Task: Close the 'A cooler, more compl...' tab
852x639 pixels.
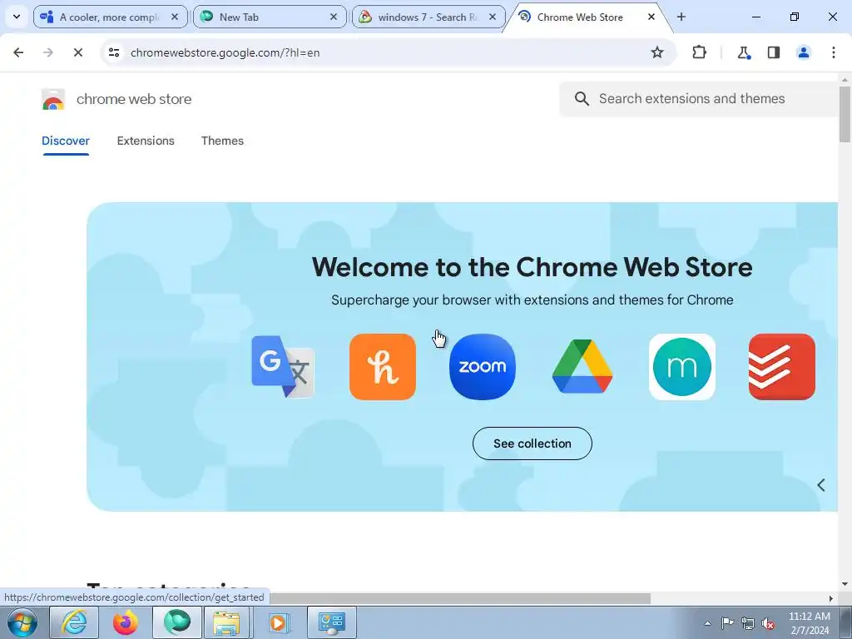Action: click(175, 17)
